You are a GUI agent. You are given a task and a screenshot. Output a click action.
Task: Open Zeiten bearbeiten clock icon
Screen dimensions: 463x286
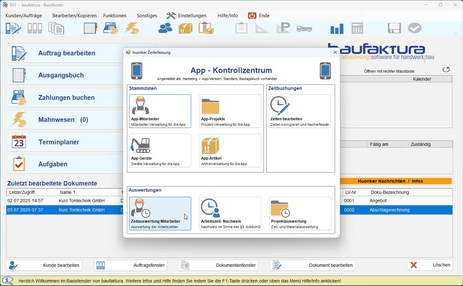pyautogui.click(x=280, y=106)
